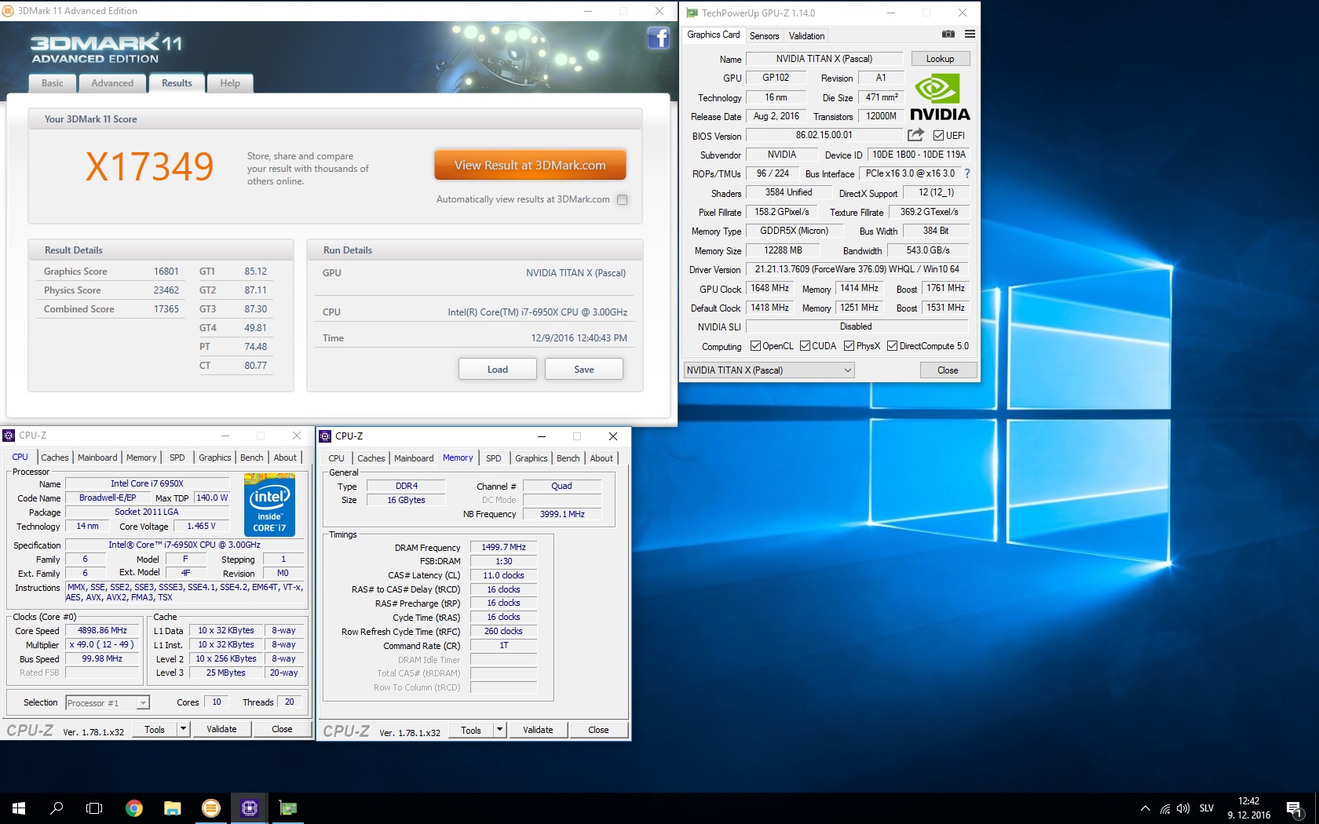Open the Help tab in 3DMark
The image size is (1319, 824).
tap(230, 83)
